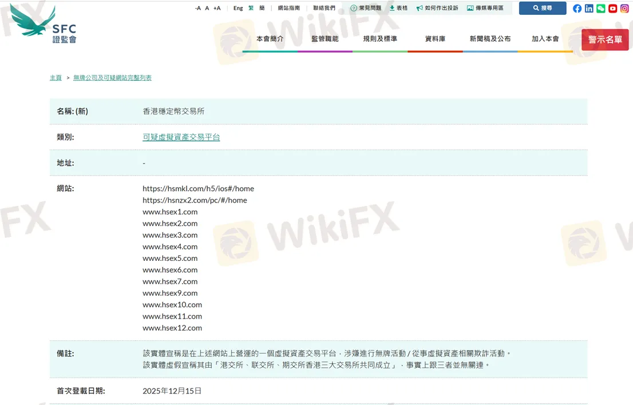Select text www.hsex10.com
The height and width of the screenshot is (405, 633).
pyautogui.click(x=172, y=304)
